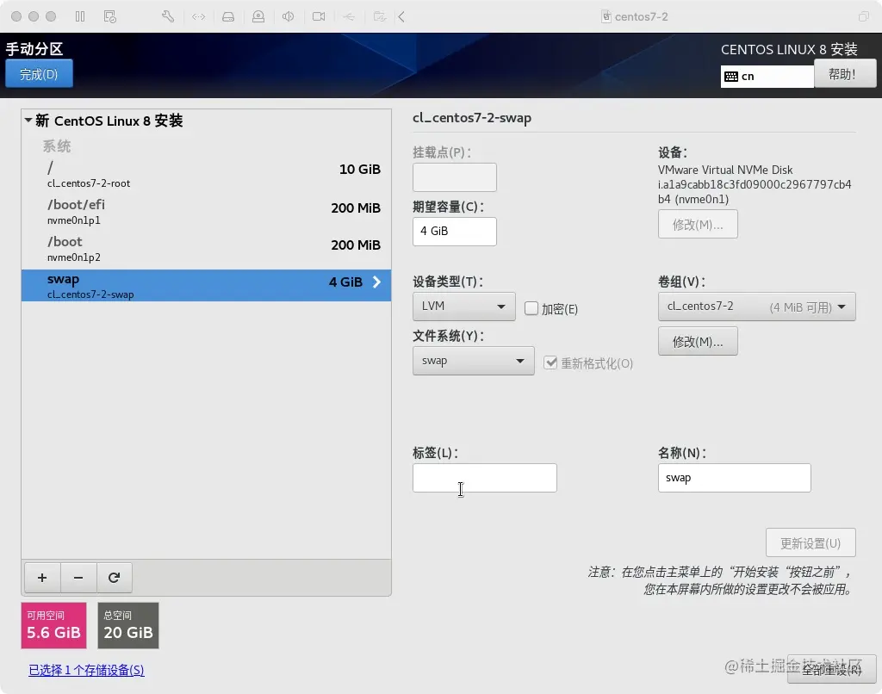The width and height of the screenshot is (882, 694).
Task: Select the swap partition row
Action: (207, 286)
